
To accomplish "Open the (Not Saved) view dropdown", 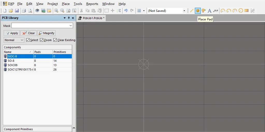I will (184, 11).
